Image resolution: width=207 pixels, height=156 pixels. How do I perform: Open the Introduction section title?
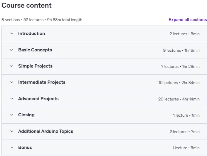[x=31, y=33]
